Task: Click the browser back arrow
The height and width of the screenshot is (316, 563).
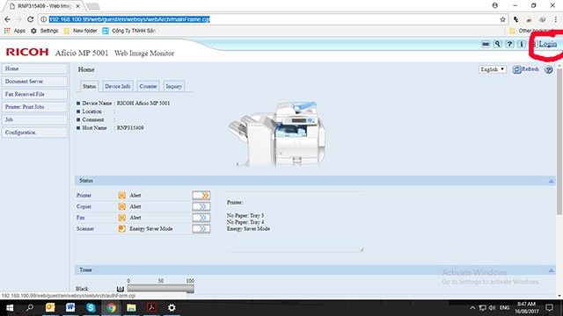Action: click(x=8, y=19)
